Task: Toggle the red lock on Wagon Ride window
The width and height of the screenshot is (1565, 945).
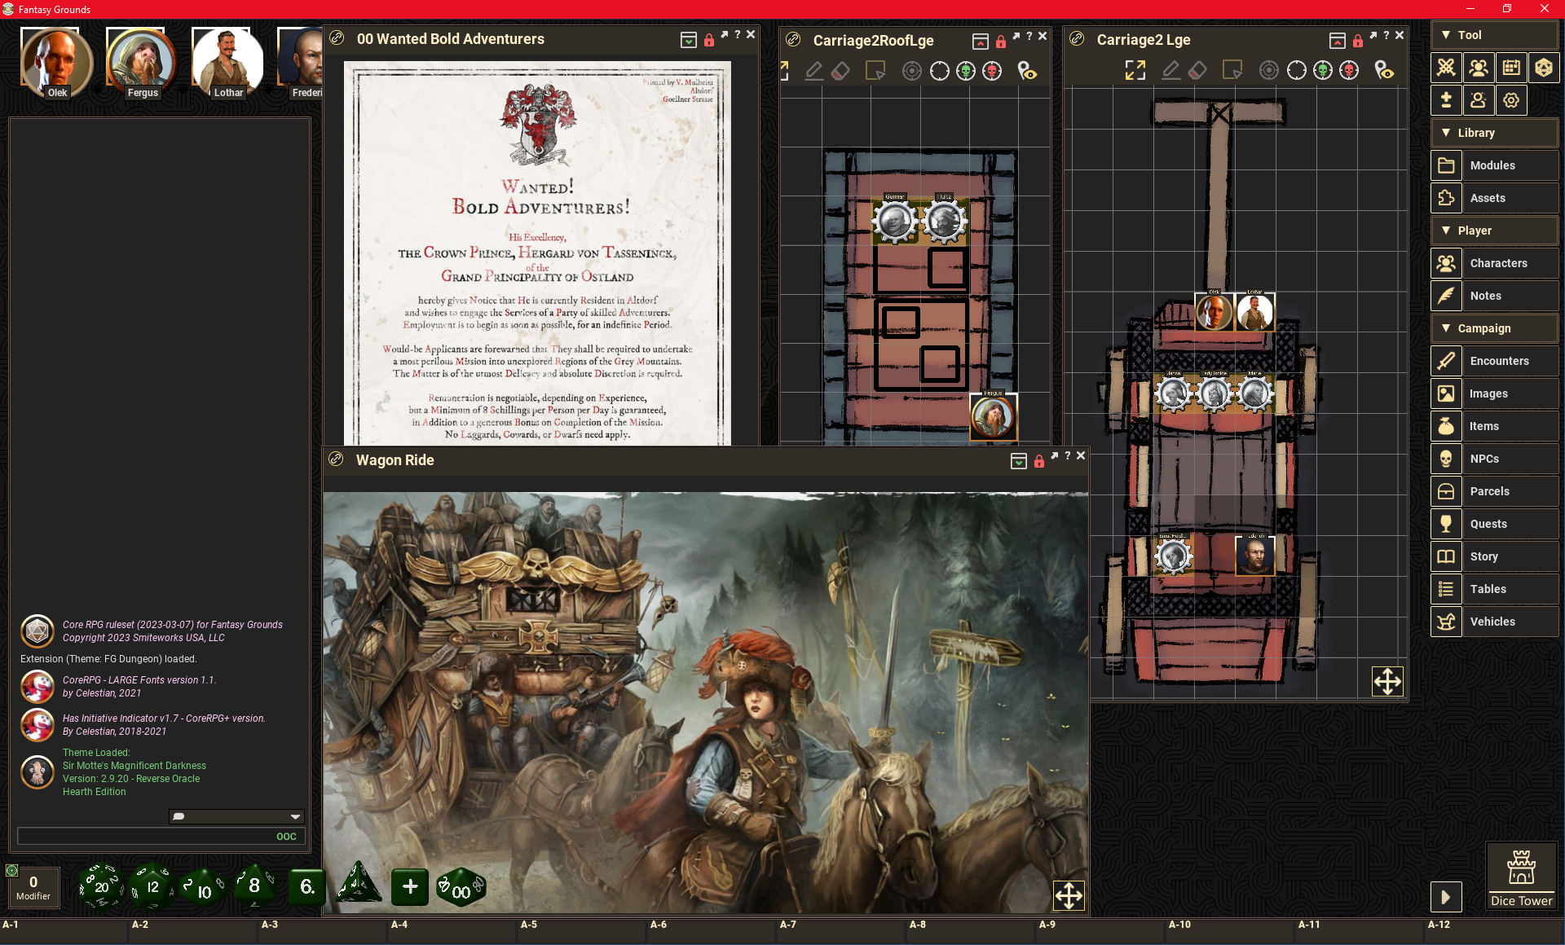Action: tap(1039, 462)
